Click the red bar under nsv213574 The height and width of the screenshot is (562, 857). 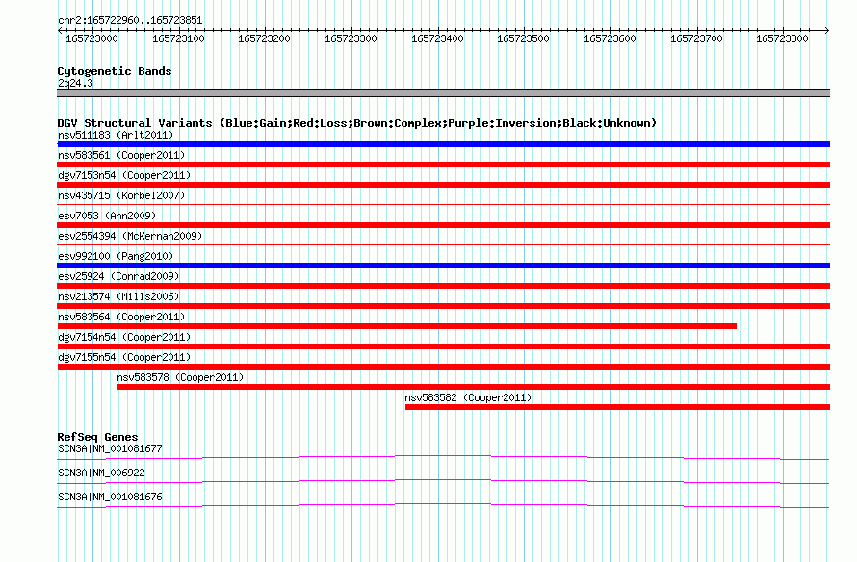pyautogui.click(x=443, y=306)
